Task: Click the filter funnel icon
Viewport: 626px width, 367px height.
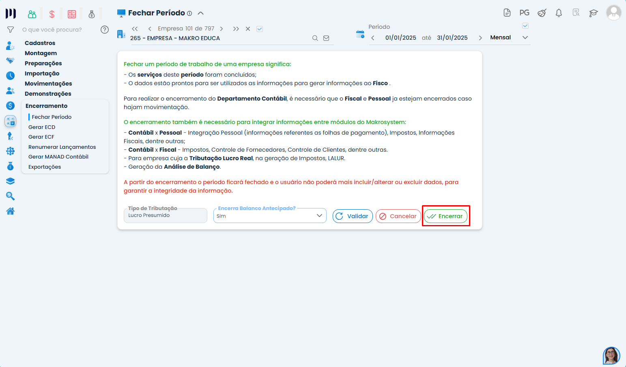Action: click(11, 30)
